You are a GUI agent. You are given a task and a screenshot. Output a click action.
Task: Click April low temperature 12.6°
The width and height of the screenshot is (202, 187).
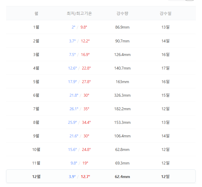72,68
